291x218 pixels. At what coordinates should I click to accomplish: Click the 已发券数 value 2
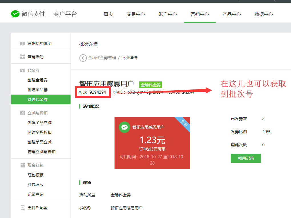point(263,119)
